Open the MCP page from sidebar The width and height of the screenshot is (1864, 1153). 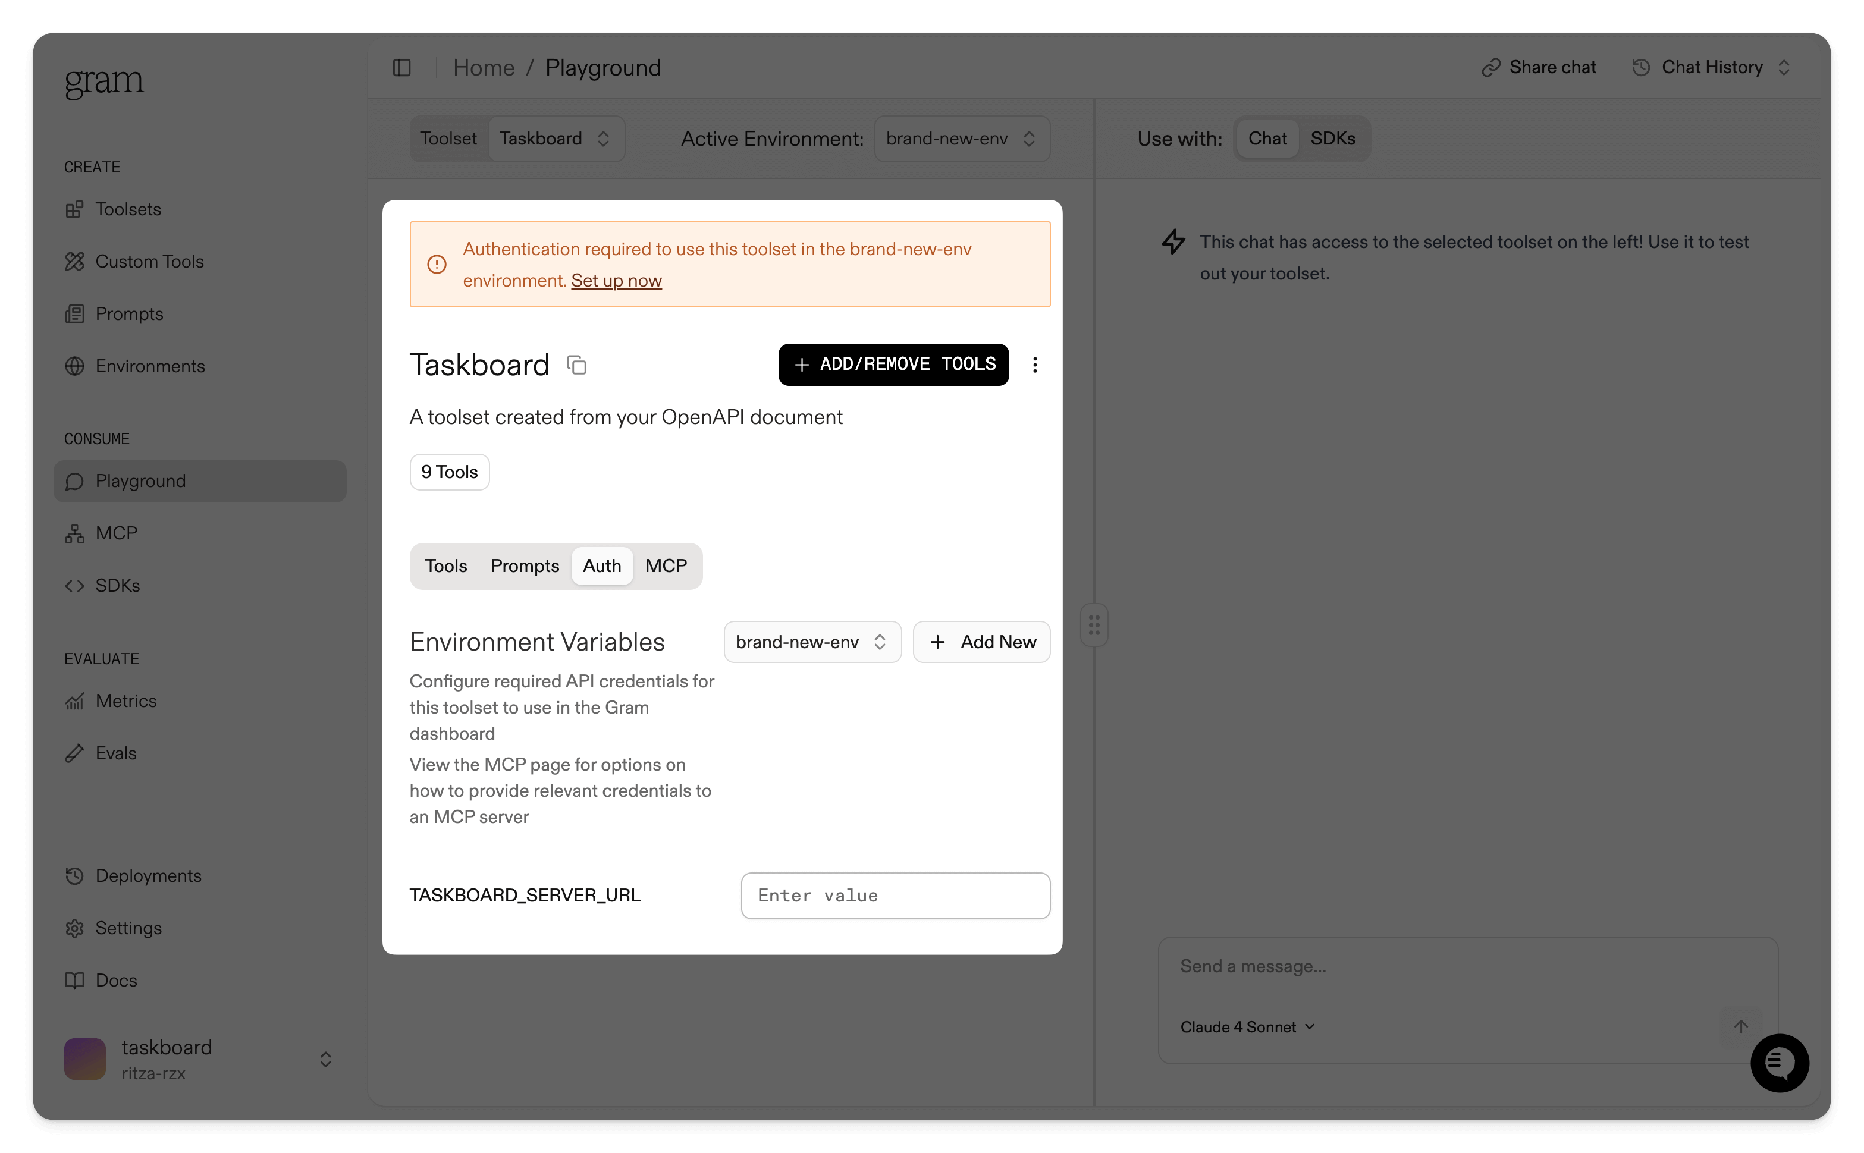(115, 532)
